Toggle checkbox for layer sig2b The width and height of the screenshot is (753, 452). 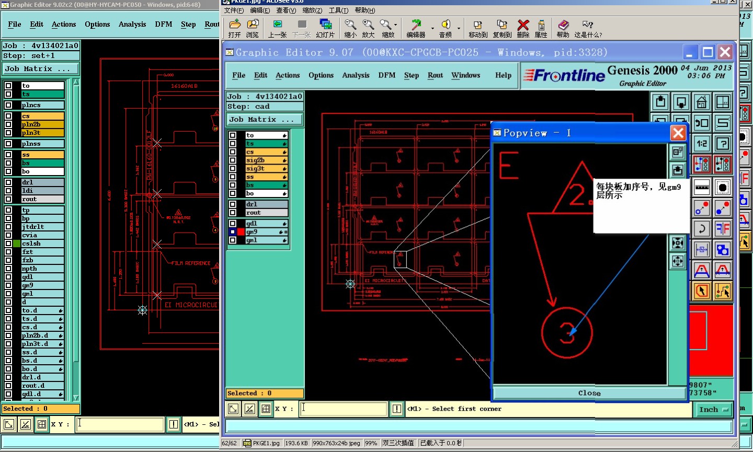click(x=233, y=160)
